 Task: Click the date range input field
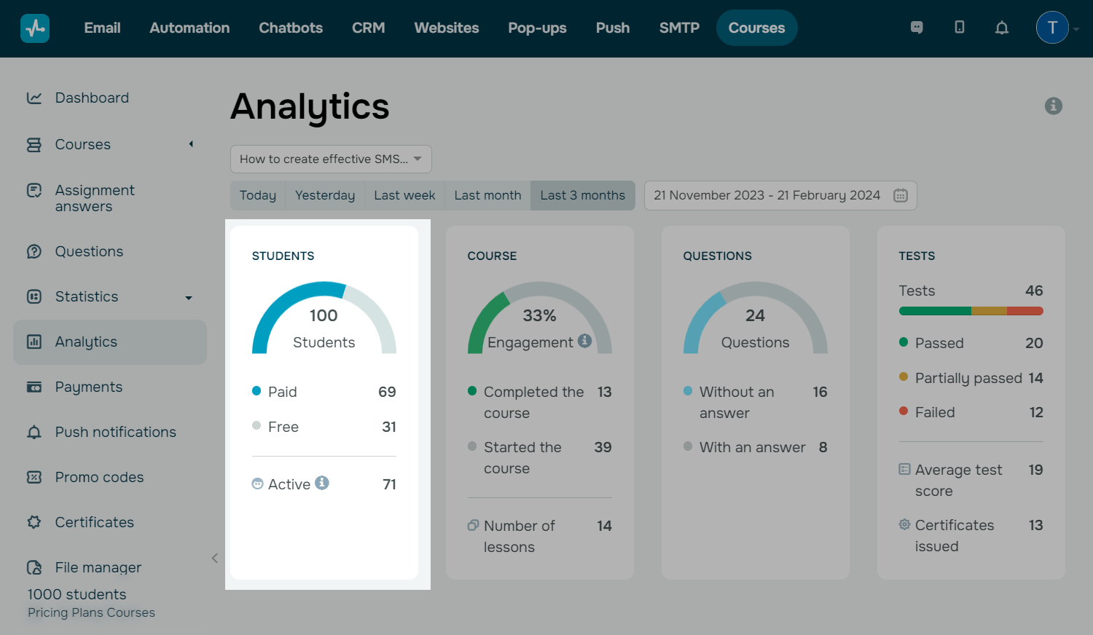pos(767,195)
